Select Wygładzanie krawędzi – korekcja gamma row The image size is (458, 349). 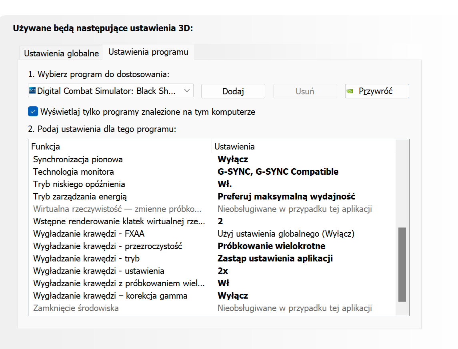(x=212, y=295)
